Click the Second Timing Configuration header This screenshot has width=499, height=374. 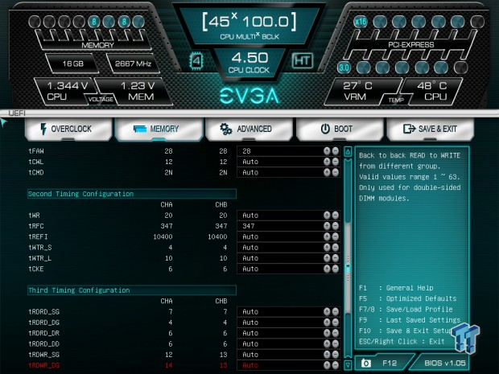[x=132, y=194]
